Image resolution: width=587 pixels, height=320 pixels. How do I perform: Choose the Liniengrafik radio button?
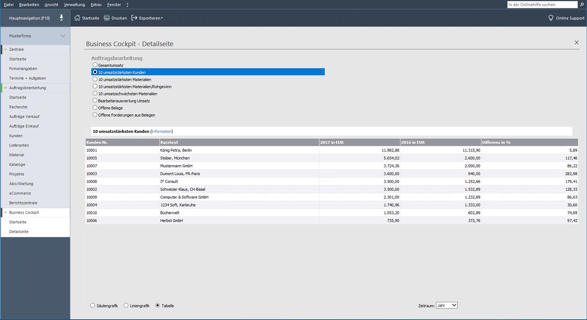click(126, 305)
